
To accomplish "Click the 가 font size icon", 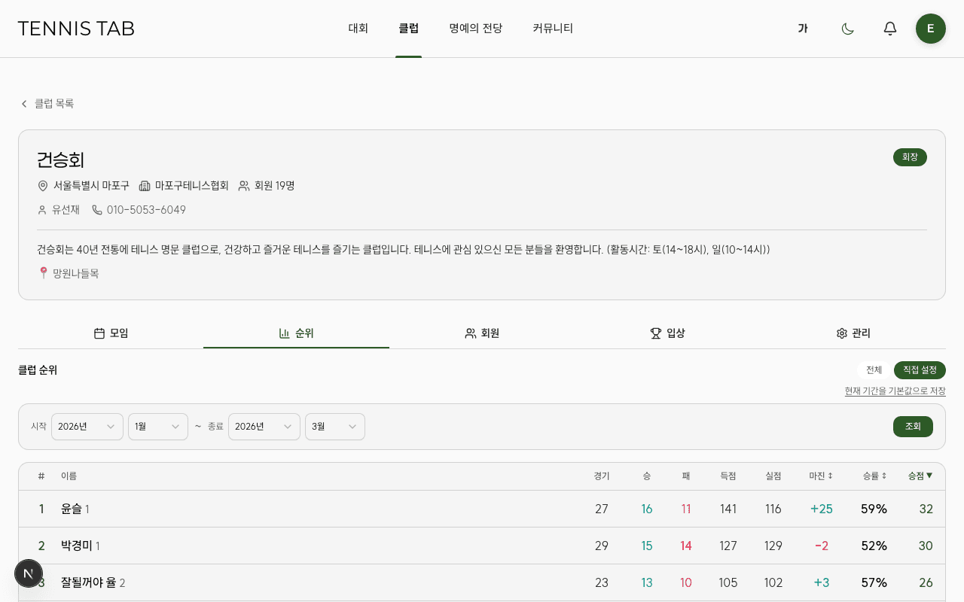I will 803,29.
